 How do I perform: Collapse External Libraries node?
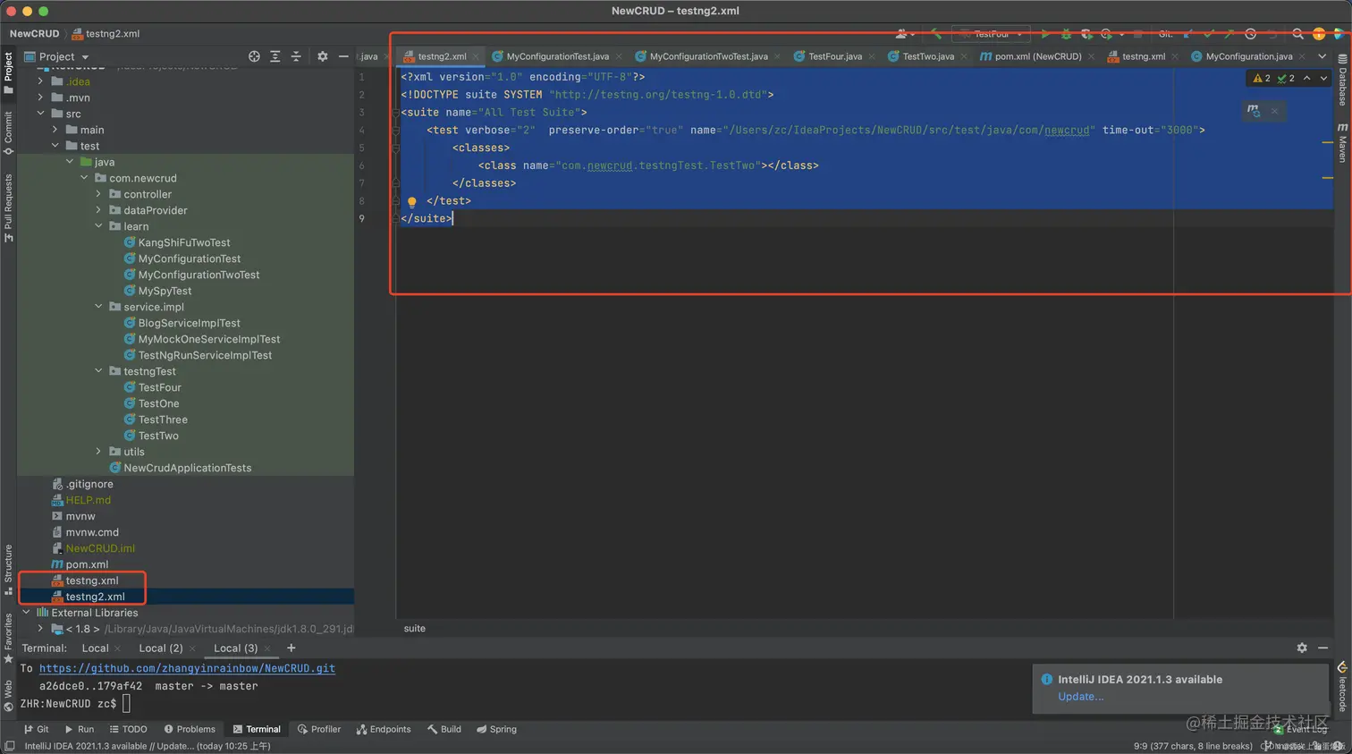(x=26, y=613)
